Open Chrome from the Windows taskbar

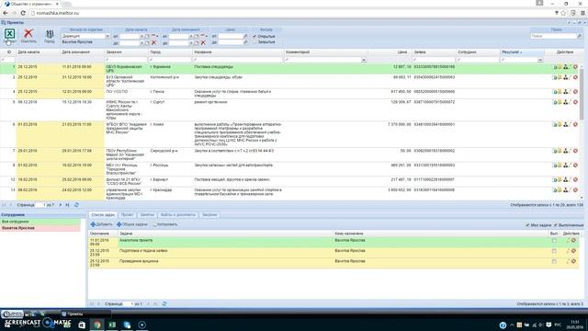[97, 325]
